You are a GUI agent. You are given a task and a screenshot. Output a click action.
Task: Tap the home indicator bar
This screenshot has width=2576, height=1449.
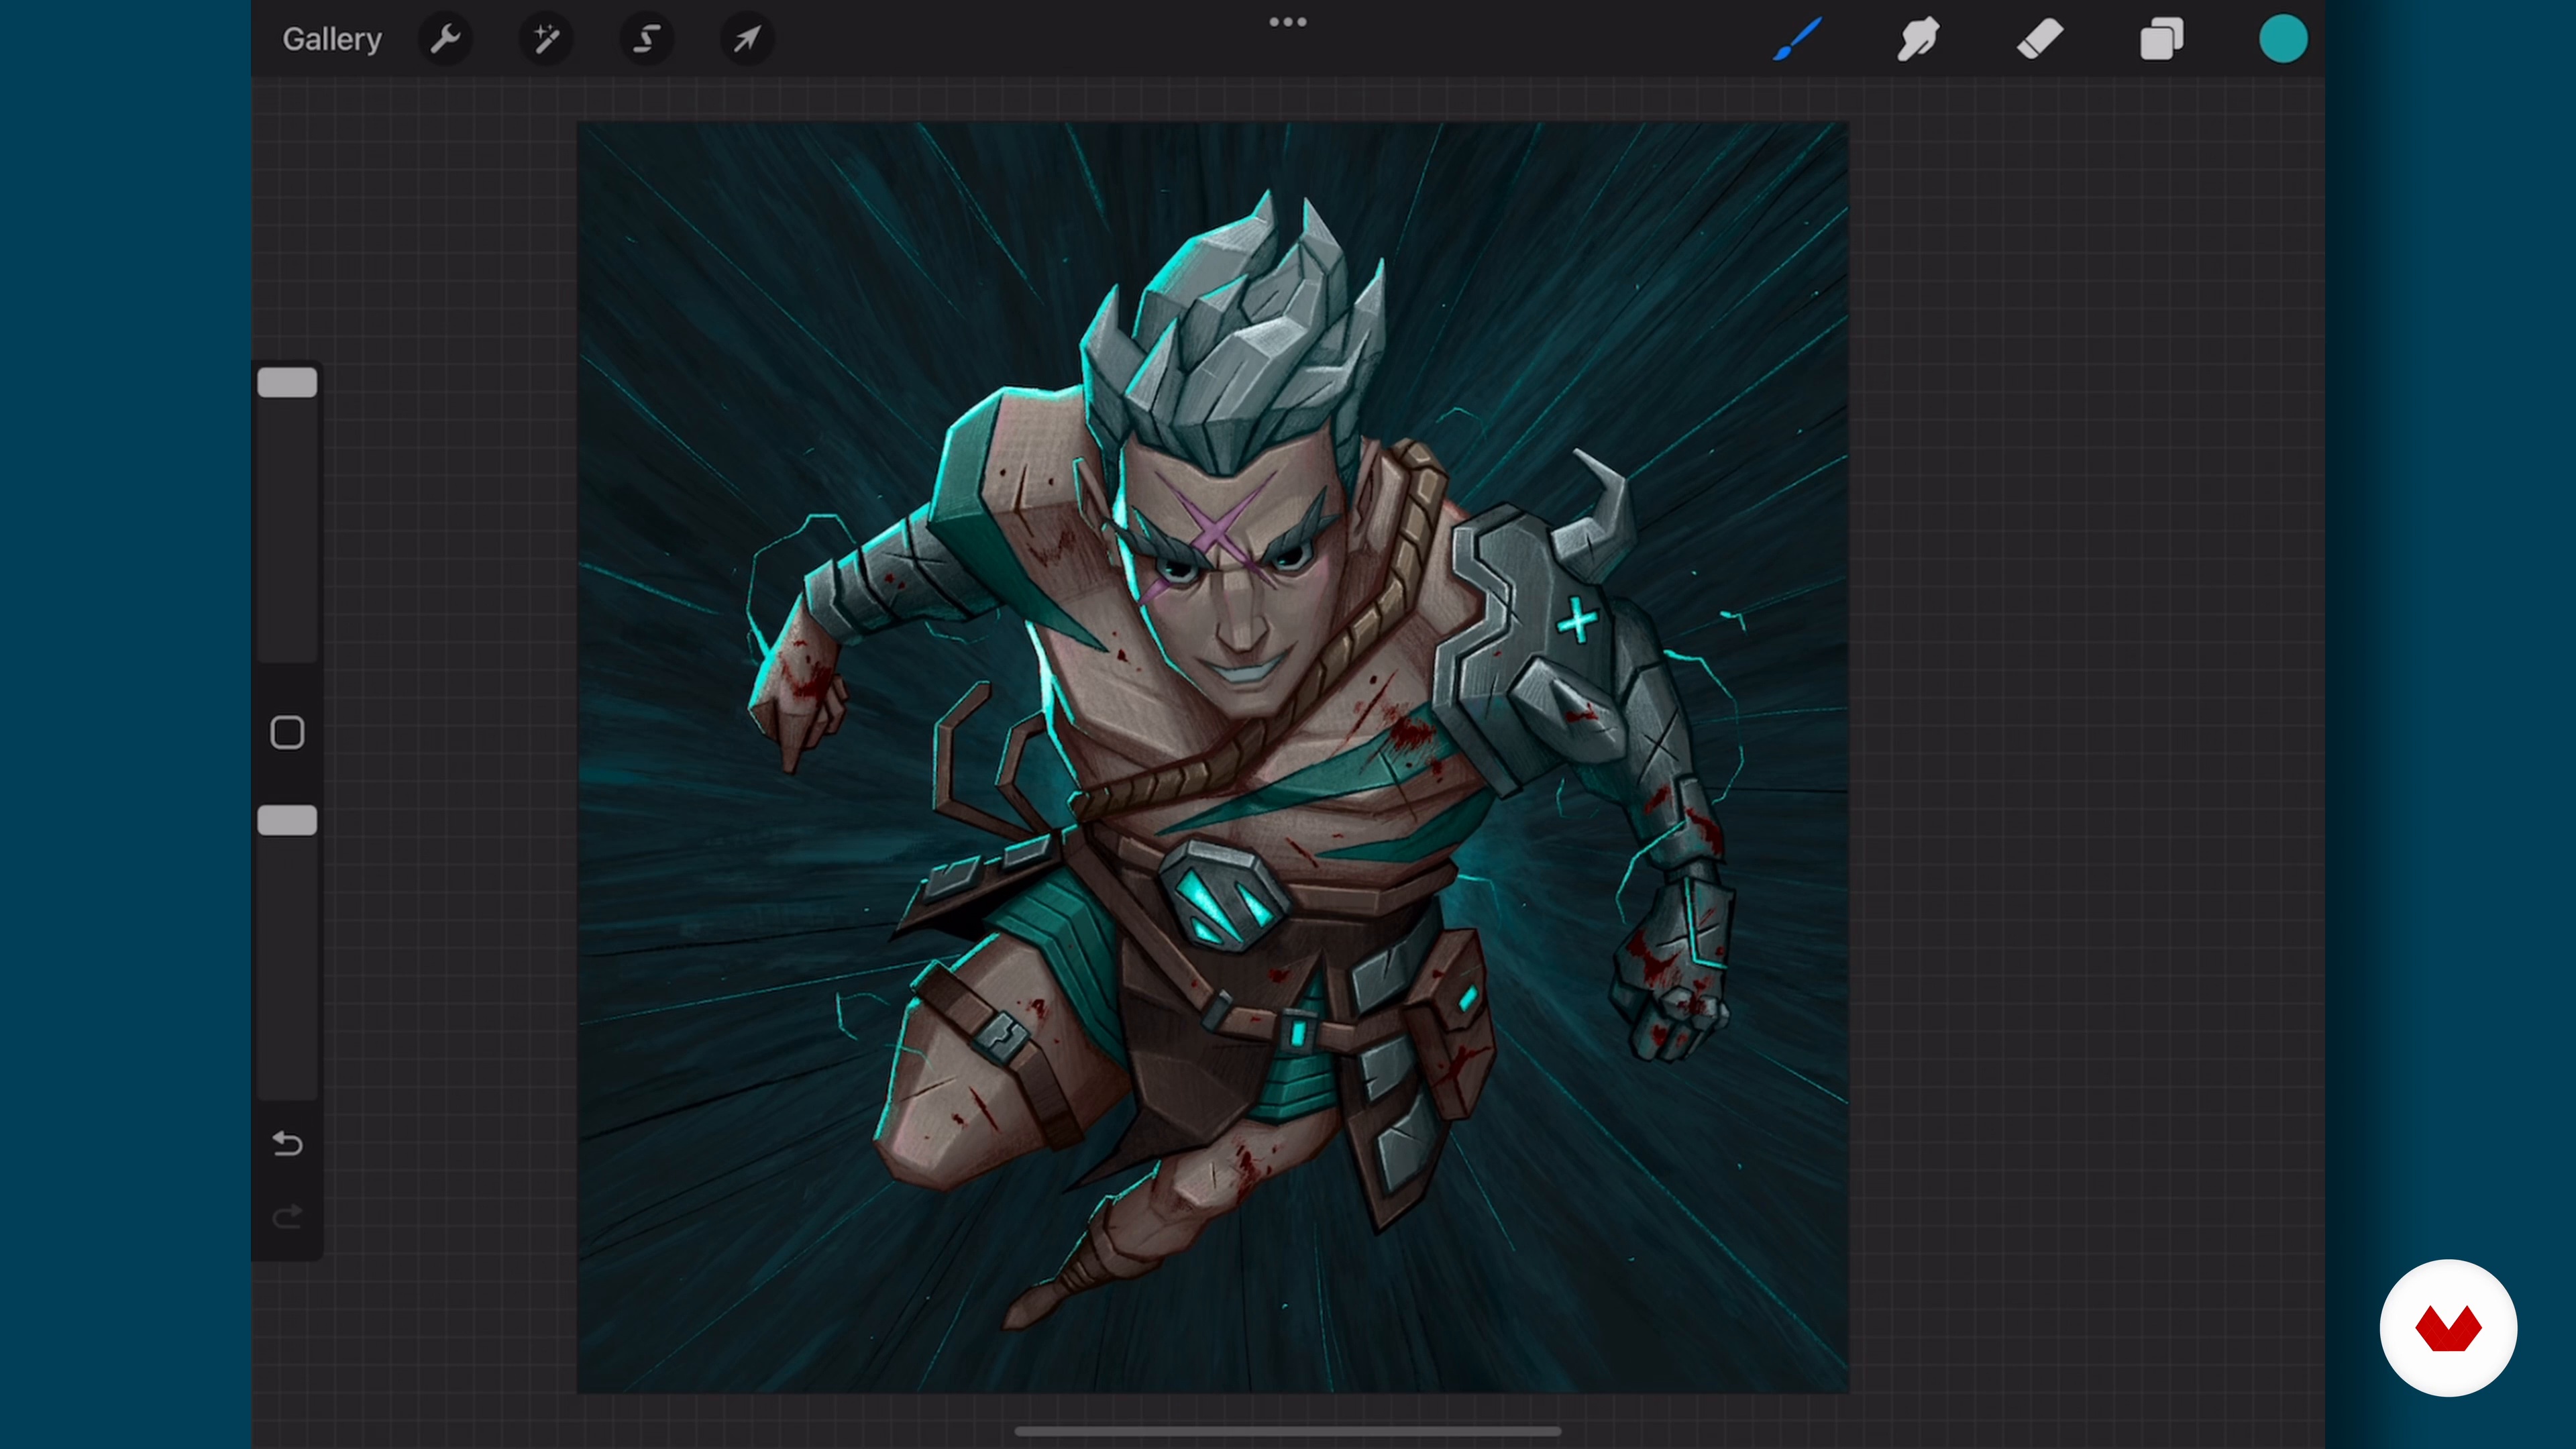click(x=1288, y=1432)
